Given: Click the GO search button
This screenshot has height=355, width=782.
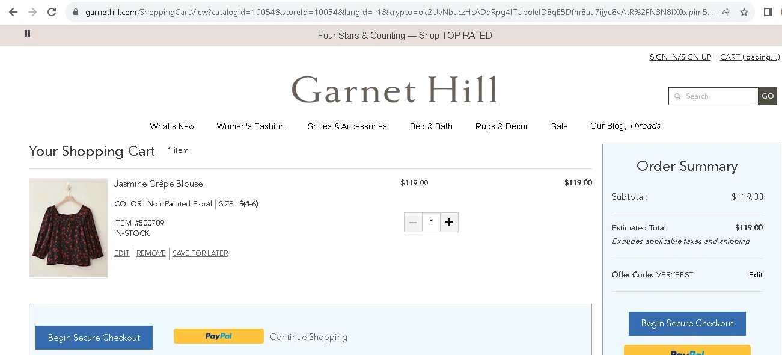Looking at the screenshot, I should 768,96.
